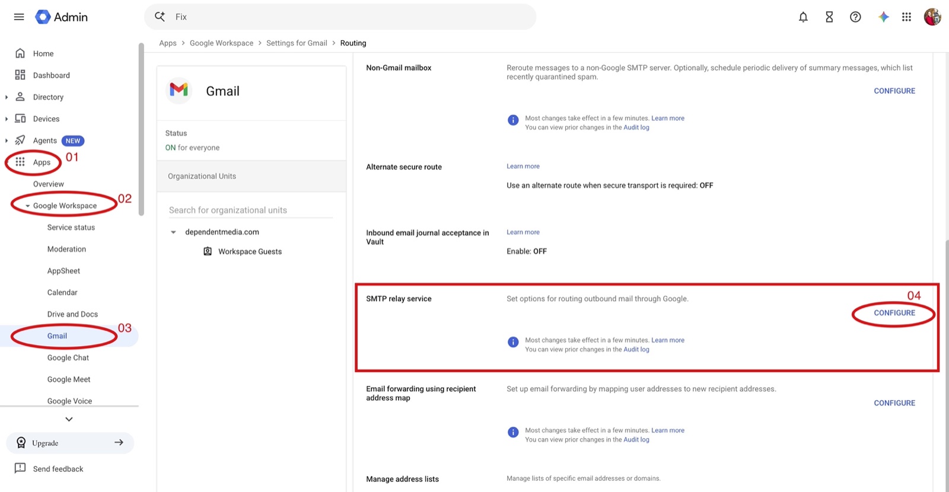Open Service status in sidebar

[x=71, y=227]
